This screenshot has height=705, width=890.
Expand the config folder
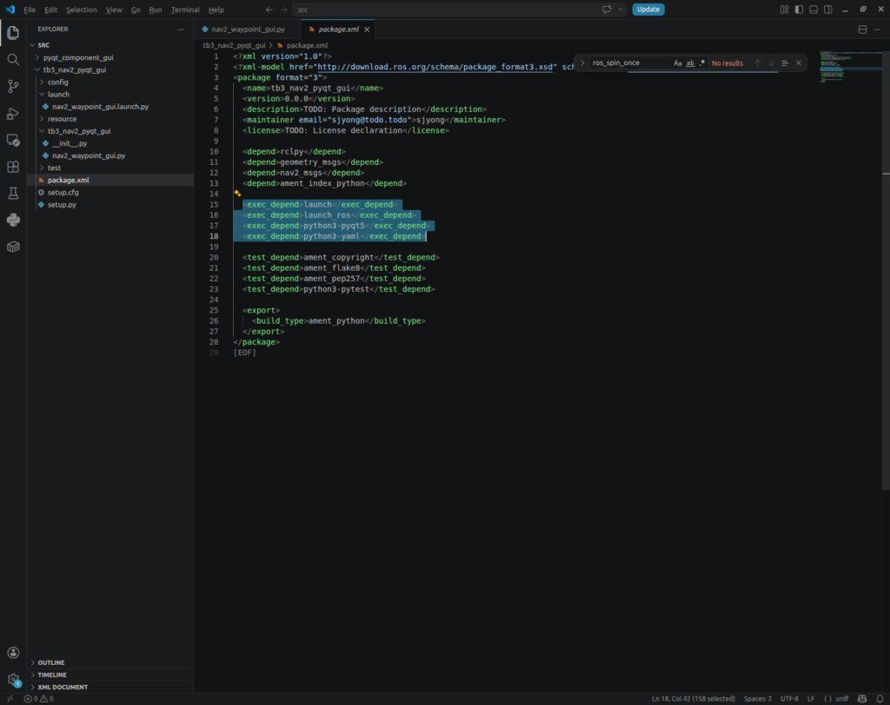click(42, 82)
